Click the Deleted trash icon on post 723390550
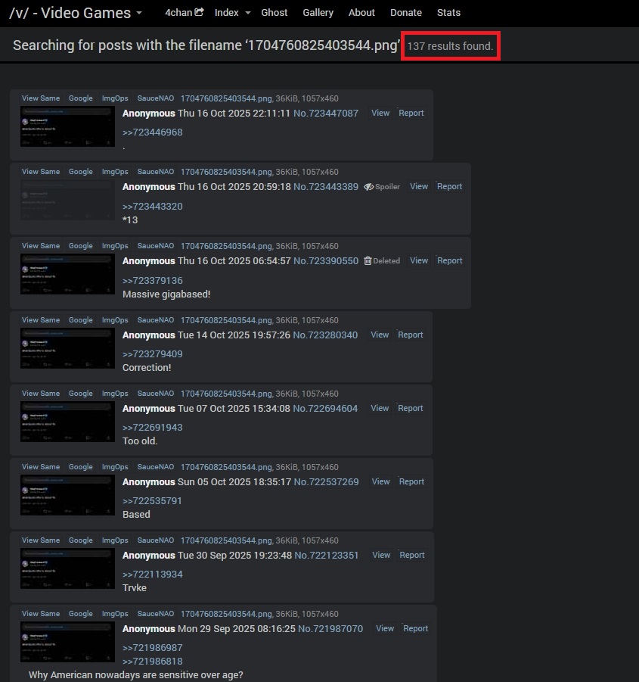Screen dimensions: 639x682 pos(368,260)
